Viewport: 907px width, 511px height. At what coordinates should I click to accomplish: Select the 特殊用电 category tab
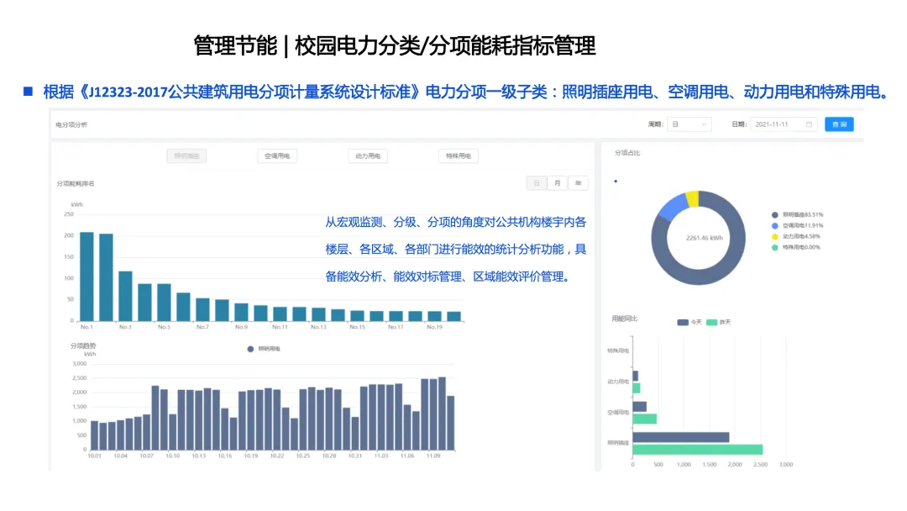(x=459, y=155)
